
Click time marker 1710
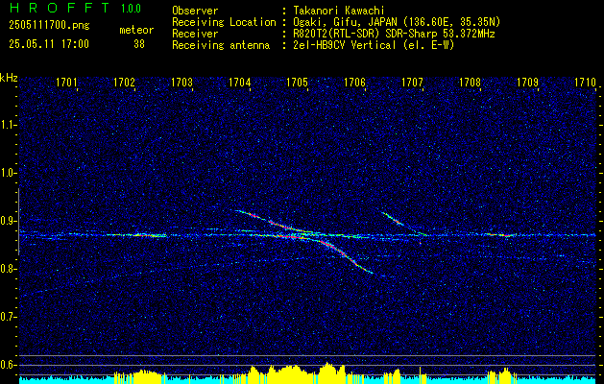tap(585, 83)
